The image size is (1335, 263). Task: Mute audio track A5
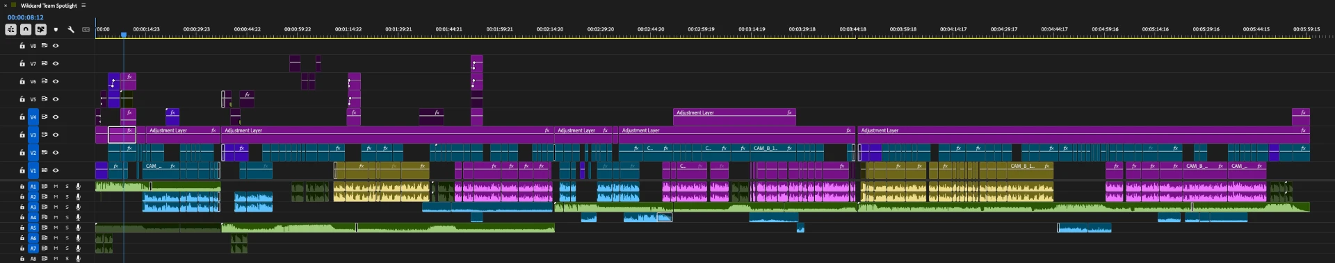(x=56, y=228)
